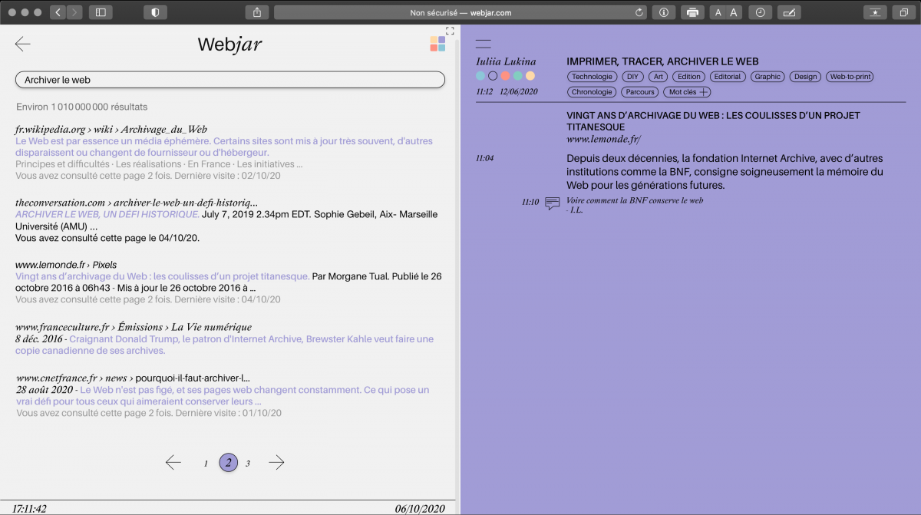The image size is (921, 515).
Task: Open the Le Monde 'Vingt ans d'archivage' result
Action: point(162,276)
